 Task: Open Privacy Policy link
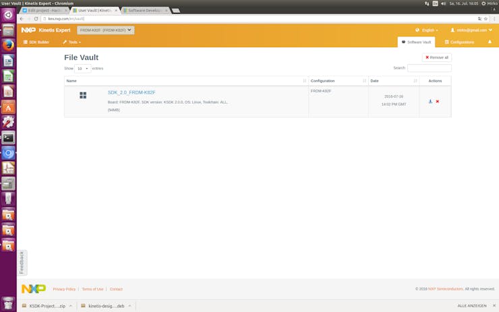click(64, 289)
